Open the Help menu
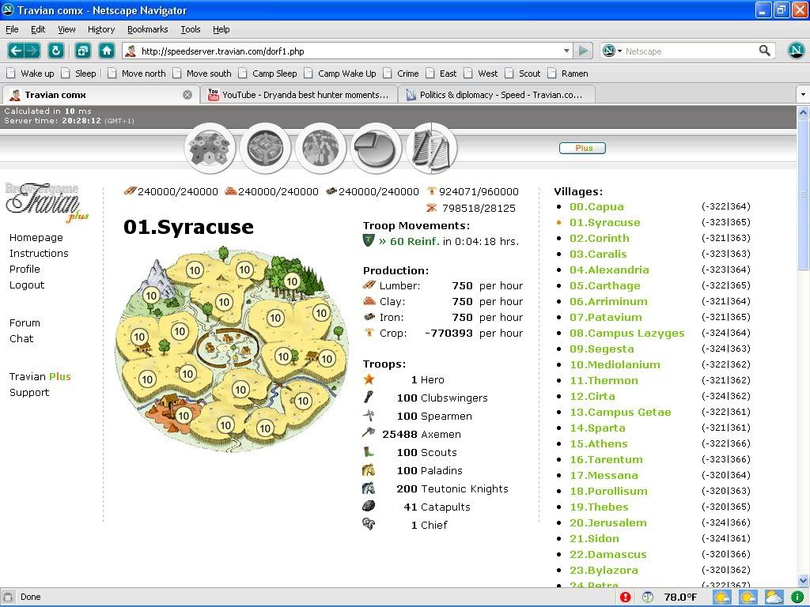Image resolution: width=810 pixels, height=607 pixels. point(221,29)
